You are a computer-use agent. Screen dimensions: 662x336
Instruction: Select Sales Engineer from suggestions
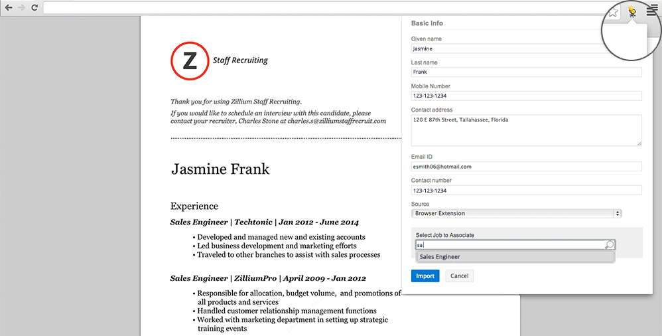click(x=440, y=257)
